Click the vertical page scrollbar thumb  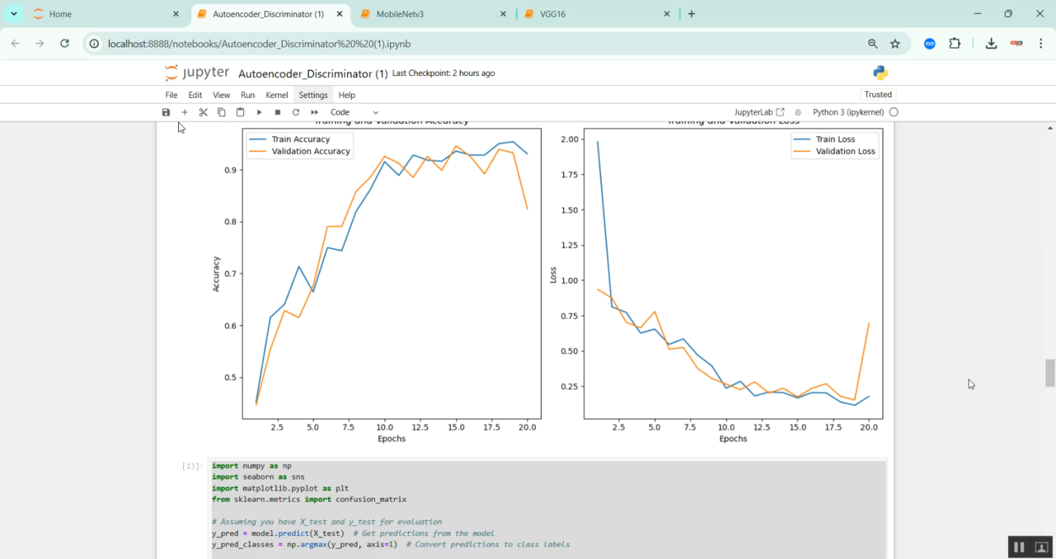tap(1050, 372)
